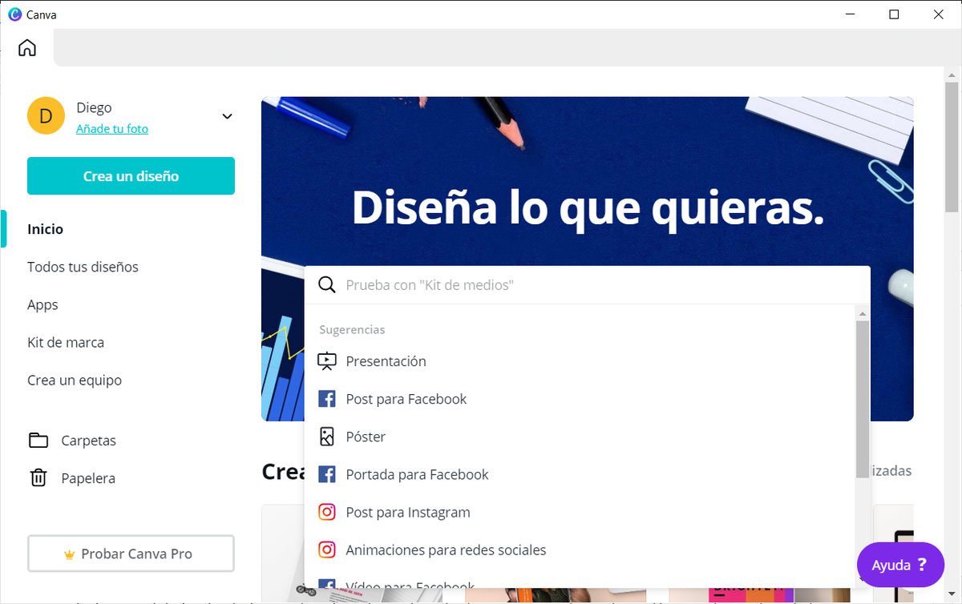Click Facebook icon beside 'Portada para Facebook'
Viewport: 962px width, 604px height.
coord(327,474)
